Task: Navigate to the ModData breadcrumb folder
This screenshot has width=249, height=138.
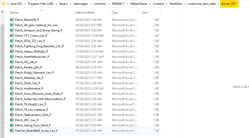Action: point(176,4)
